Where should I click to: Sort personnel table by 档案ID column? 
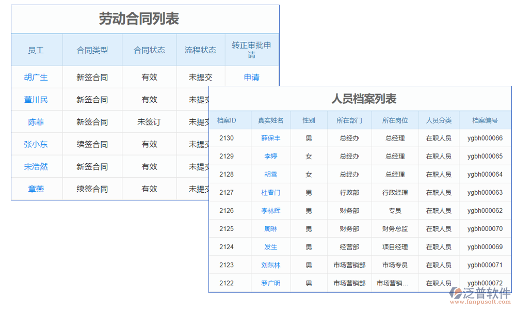click(230, 120)
